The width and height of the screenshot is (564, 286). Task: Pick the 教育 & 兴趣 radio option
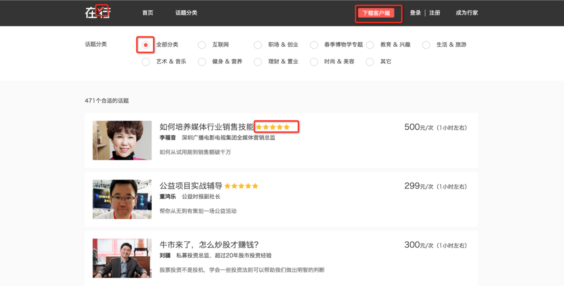[370, 45]
